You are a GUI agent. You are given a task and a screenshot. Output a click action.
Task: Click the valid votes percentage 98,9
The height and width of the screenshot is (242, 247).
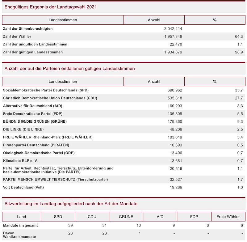pos(239,52)
